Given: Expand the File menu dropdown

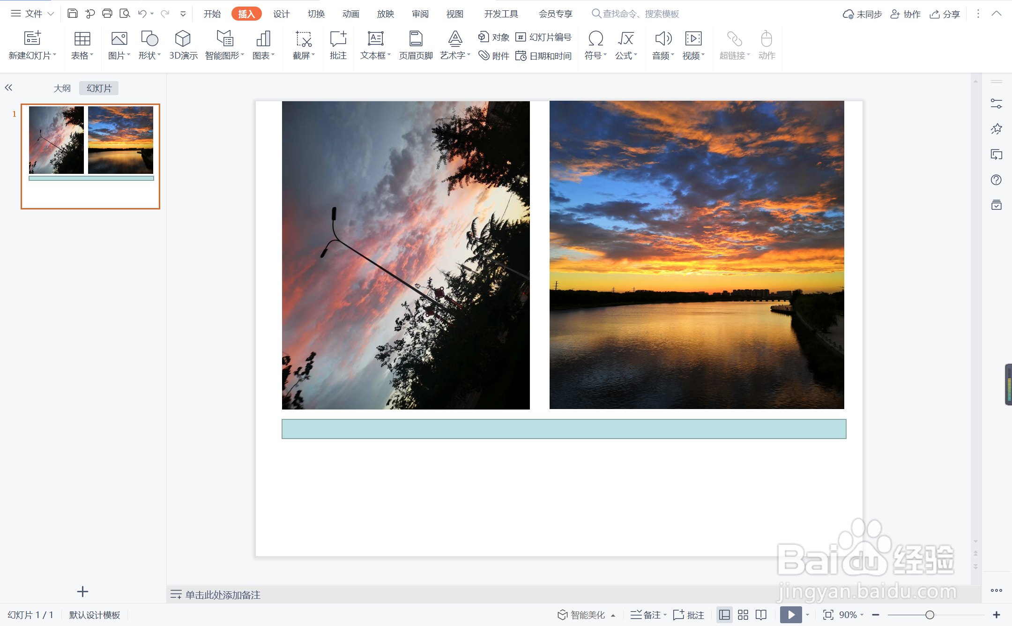Looking at the screenshot, I should (51, 14).
